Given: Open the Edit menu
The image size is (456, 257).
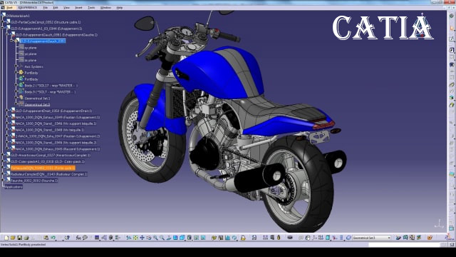Looking at the screenshot, I should 56,8.
